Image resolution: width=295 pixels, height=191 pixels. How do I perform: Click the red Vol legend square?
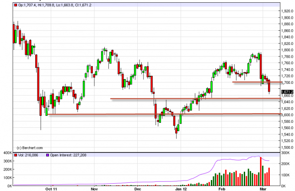point(16,155)
